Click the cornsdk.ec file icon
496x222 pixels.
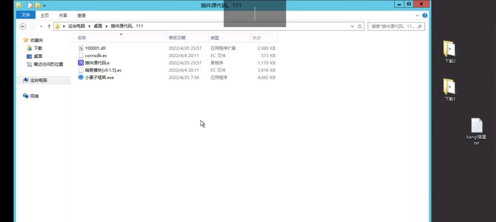pyautogui.click(x=81, y=56)
